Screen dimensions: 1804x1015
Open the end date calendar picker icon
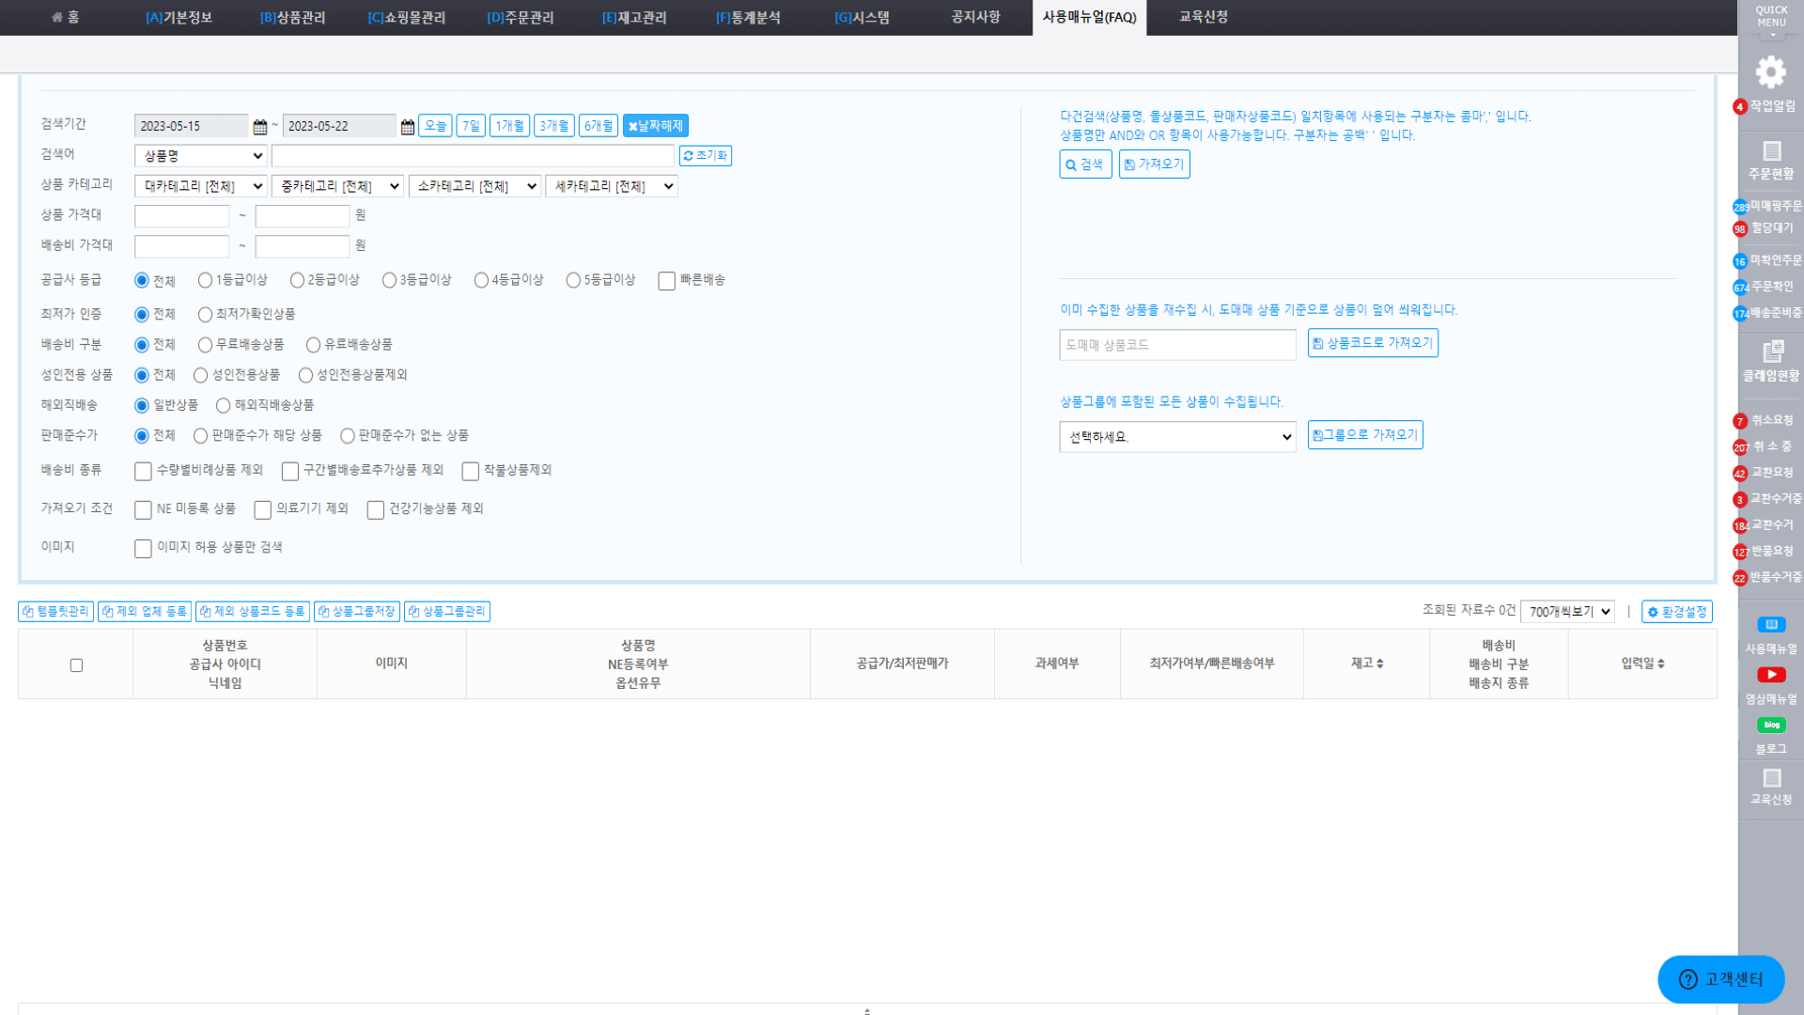click(x=408, y=127)
